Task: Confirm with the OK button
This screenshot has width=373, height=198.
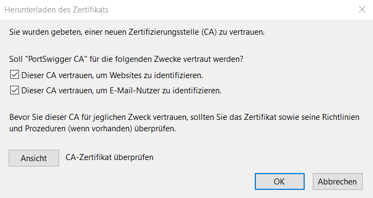Action: (x=280, y=182)
